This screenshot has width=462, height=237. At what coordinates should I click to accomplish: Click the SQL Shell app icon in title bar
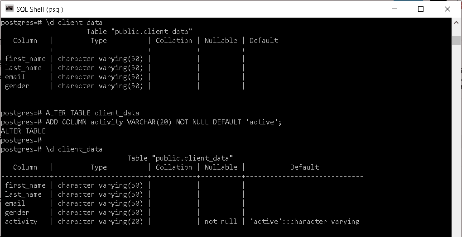coord(10,9)
